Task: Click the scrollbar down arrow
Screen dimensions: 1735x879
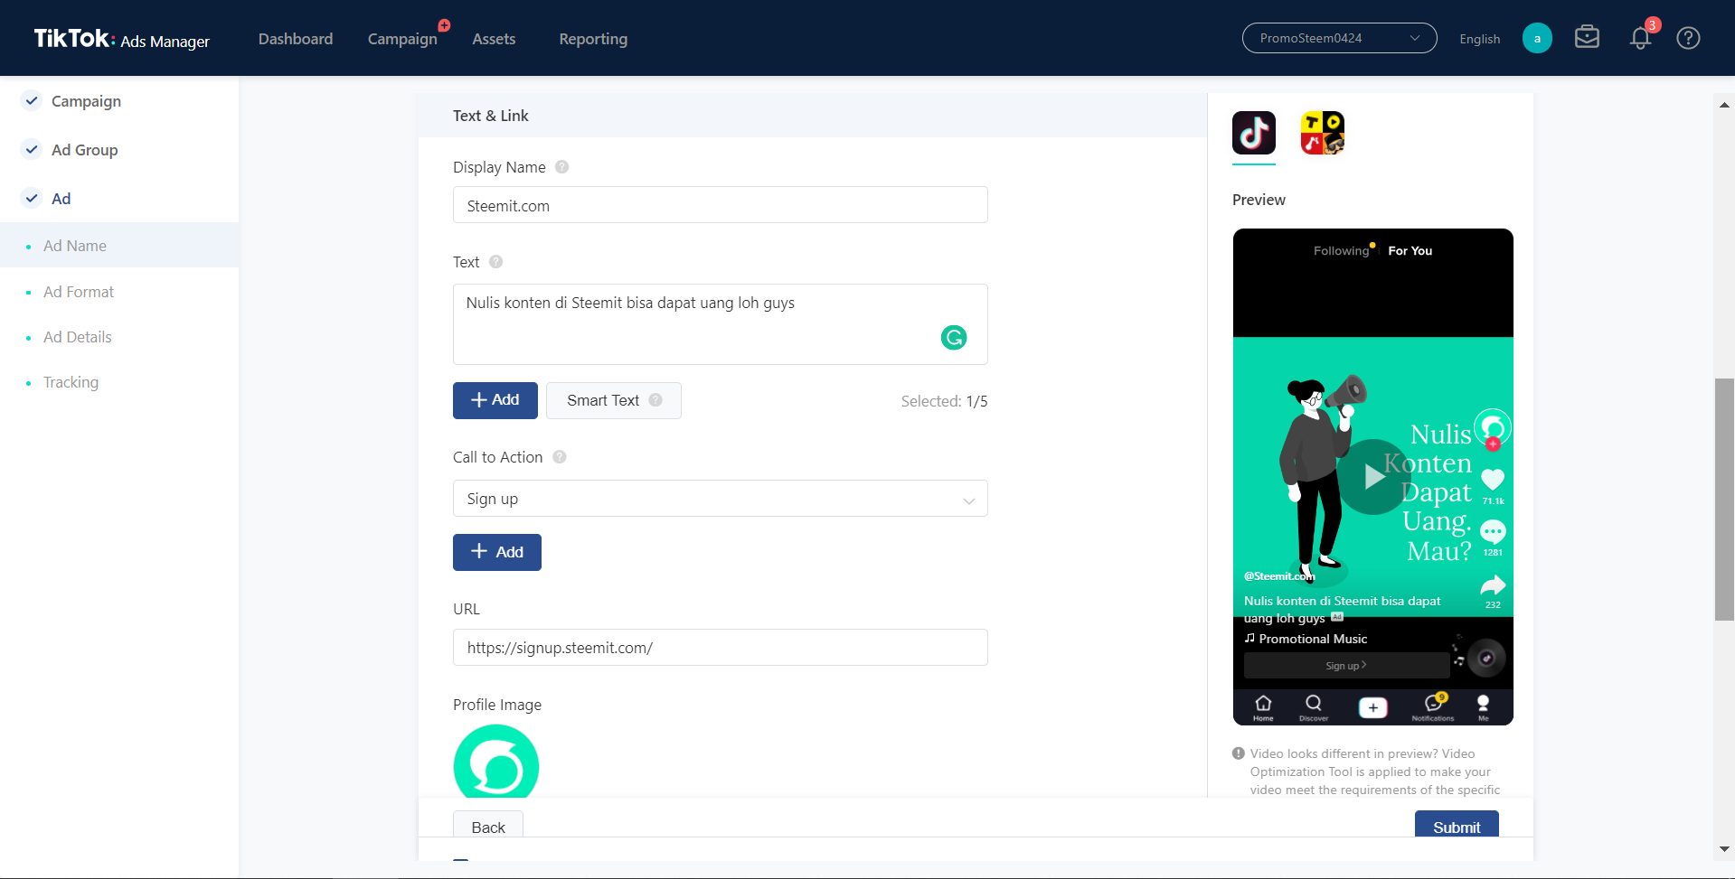Action: pyautogui.click(x=1724, y=849)
